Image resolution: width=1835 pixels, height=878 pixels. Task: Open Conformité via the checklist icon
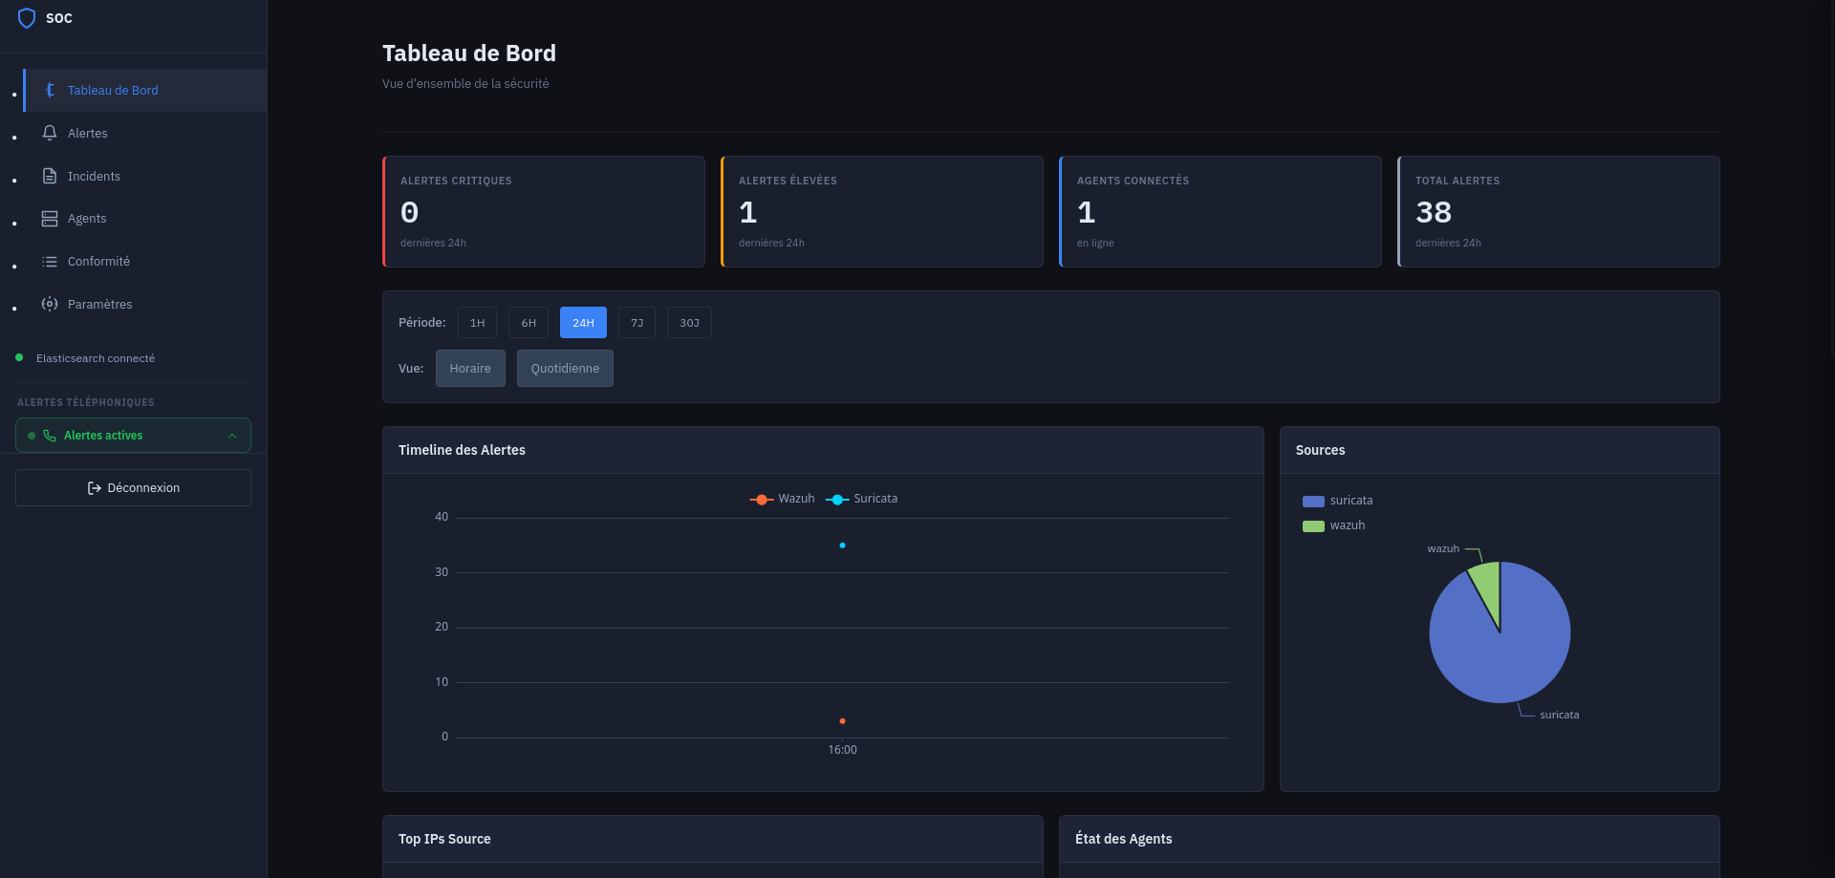coord(49,261)
